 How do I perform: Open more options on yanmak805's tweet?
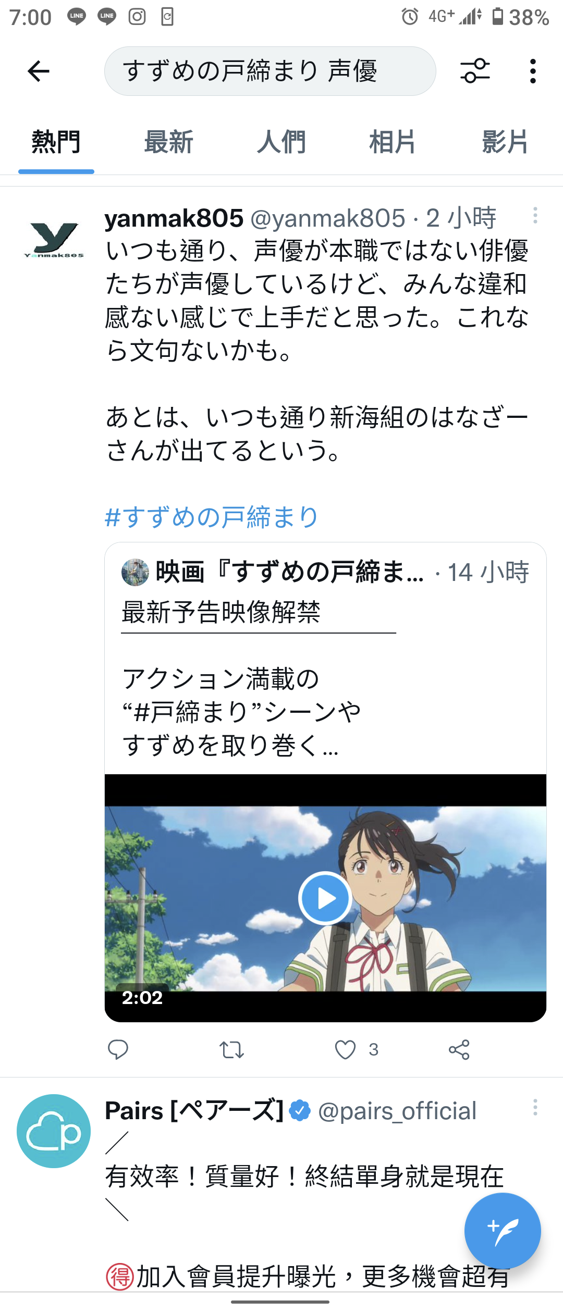point(535,215)
